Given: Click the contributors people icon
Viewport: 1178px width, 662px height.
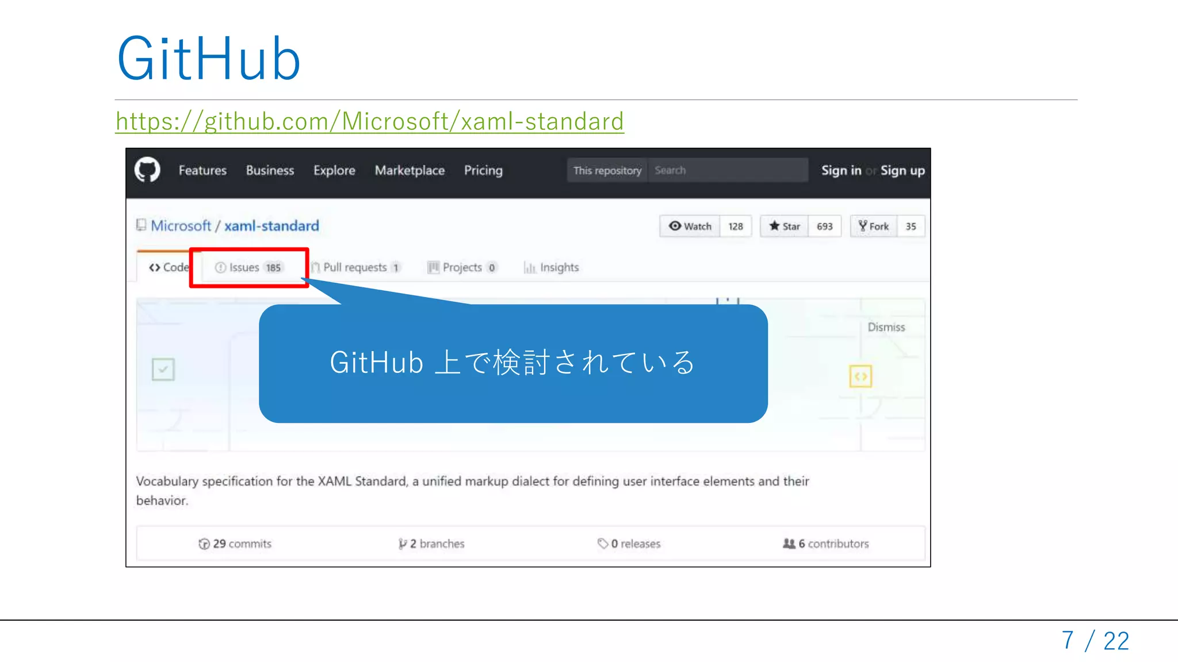Looking at the screenshot, I should [789, 543].
